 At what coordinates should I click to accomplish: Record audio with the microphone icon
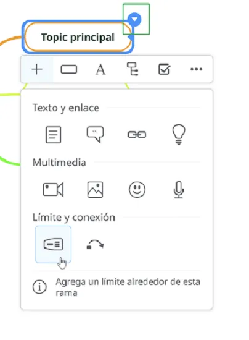pyautogui.click(x=179, y=190)
